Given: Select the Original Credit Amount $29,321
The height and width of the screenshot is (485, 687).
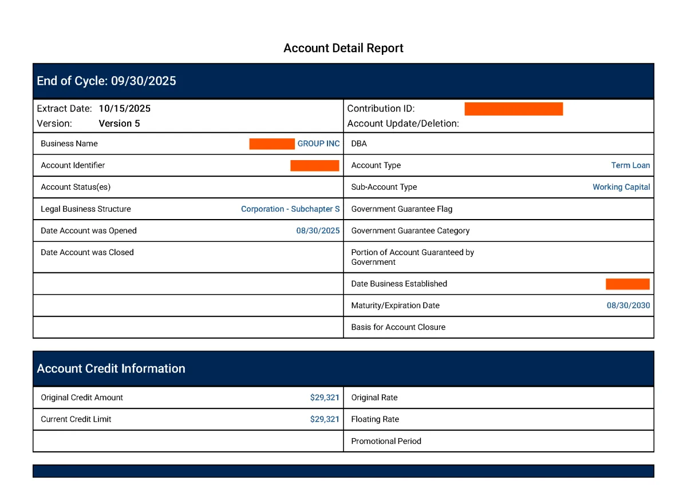Looking at the screenshot, I should click(x=325, y=397).
